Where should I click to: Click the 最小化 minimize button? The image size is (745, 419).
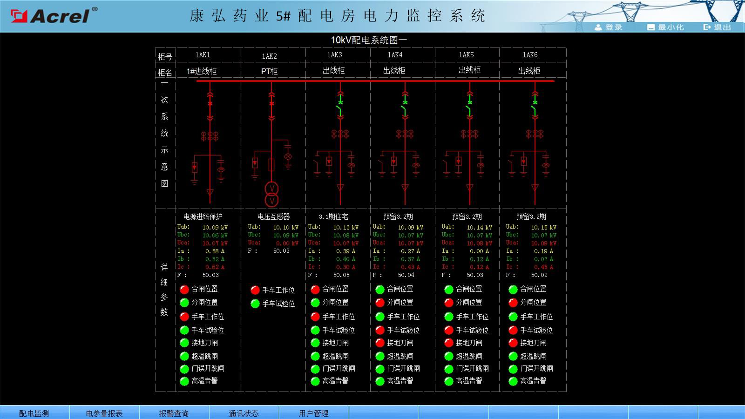(665, 27)
